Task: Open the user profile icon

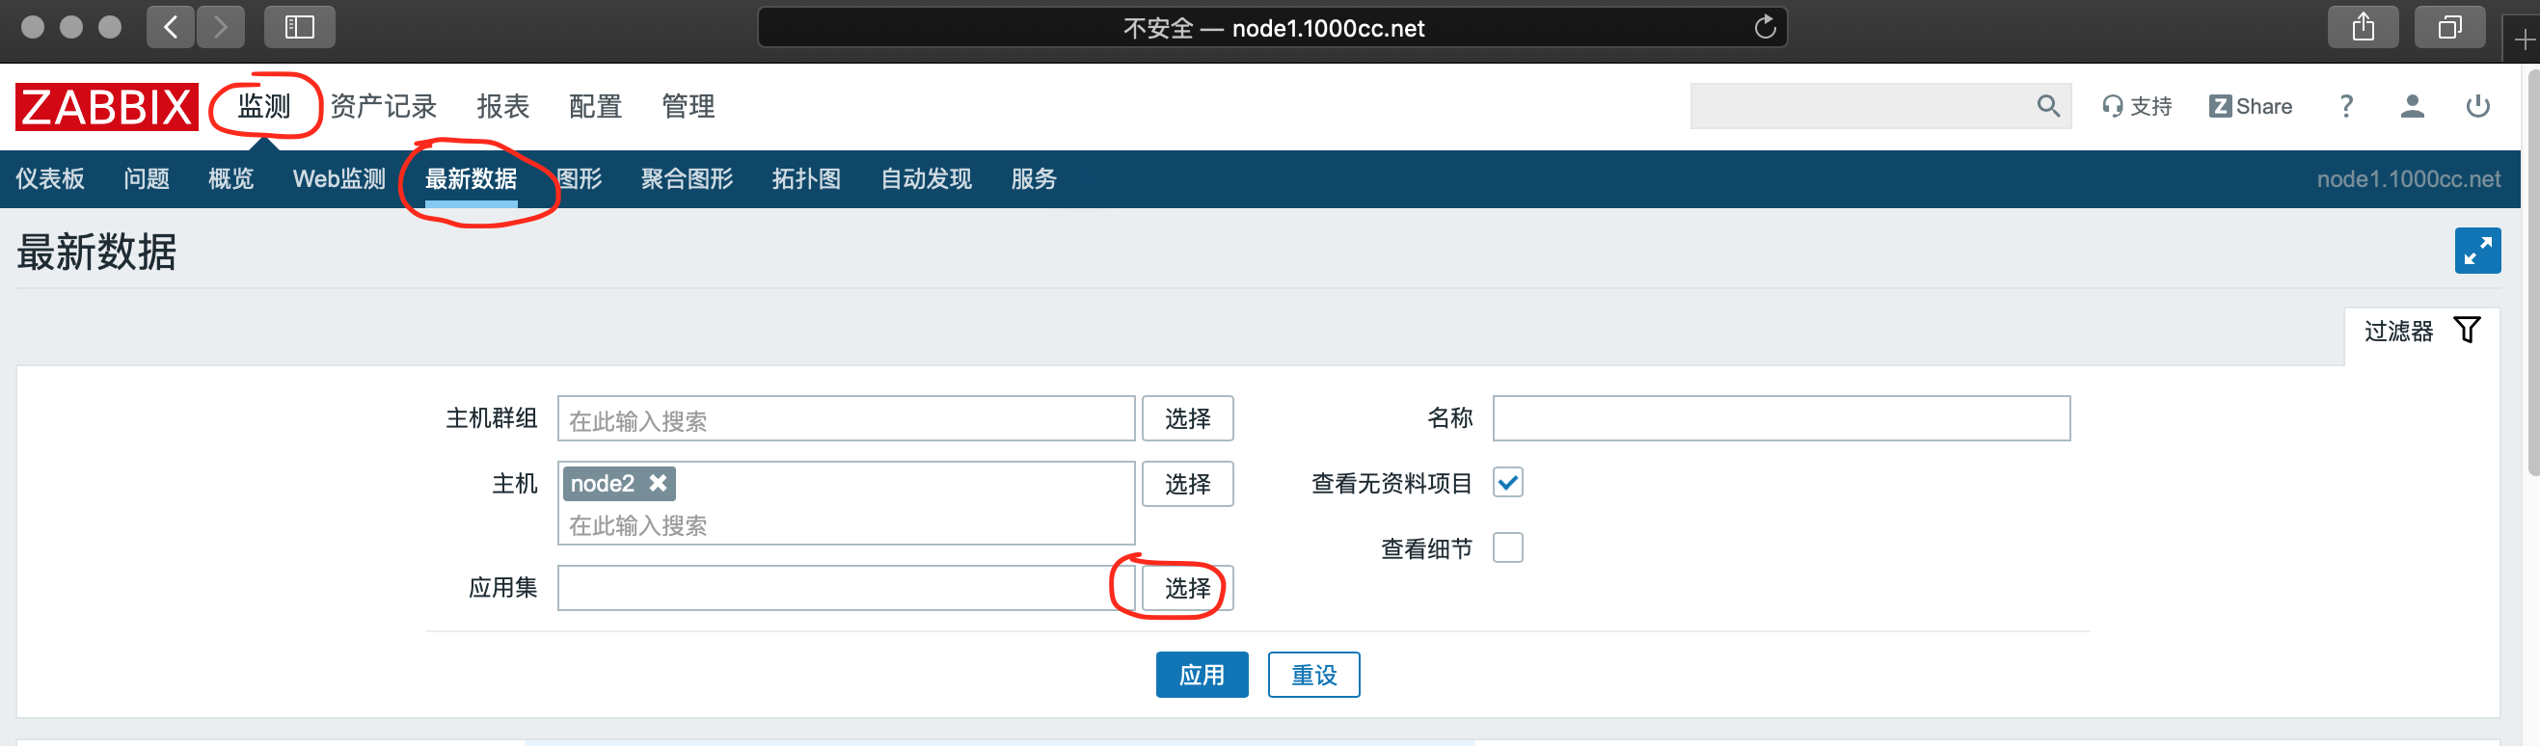Action: tap(2412, 106)
